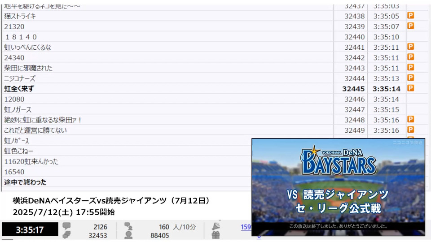Click the timestamp 3:35:15

[x=386, y=110]
